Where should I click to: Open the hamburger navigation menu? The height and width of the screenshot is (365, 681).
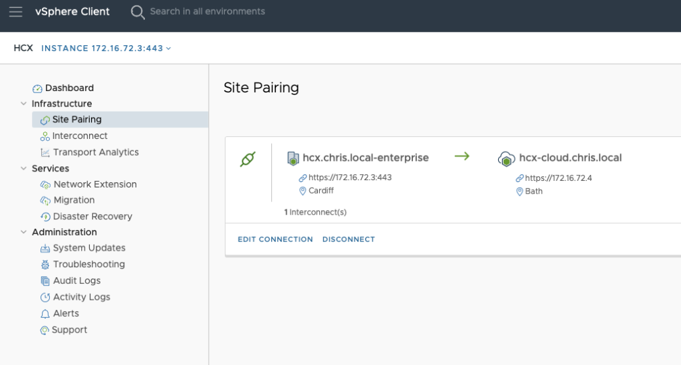pos(16,12)
